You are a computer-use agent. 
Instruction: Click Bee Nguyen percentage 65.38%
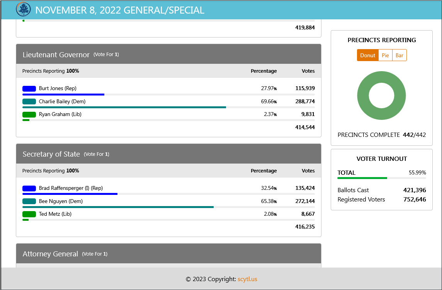[x=269, y=201]
